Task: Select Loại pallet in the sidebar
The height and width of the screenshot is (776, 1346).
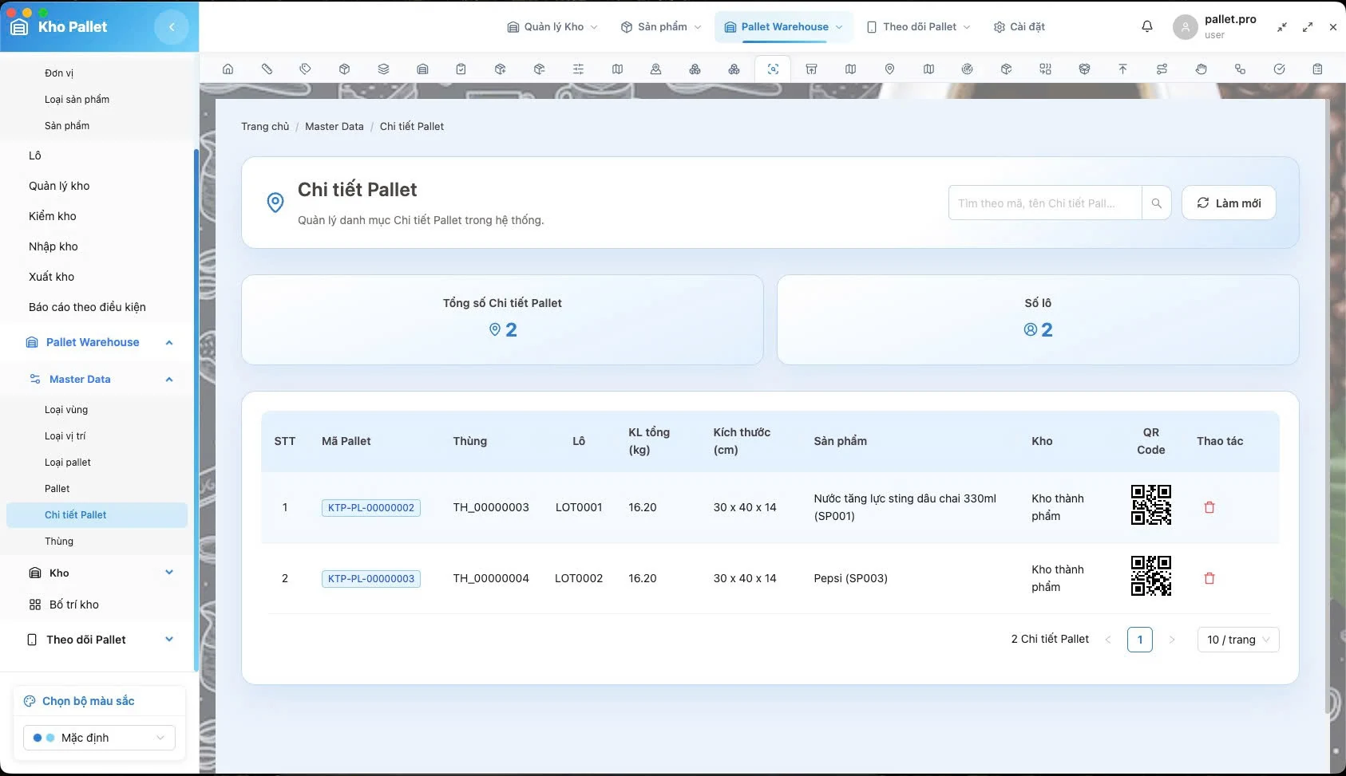Action: click(68, 463)
